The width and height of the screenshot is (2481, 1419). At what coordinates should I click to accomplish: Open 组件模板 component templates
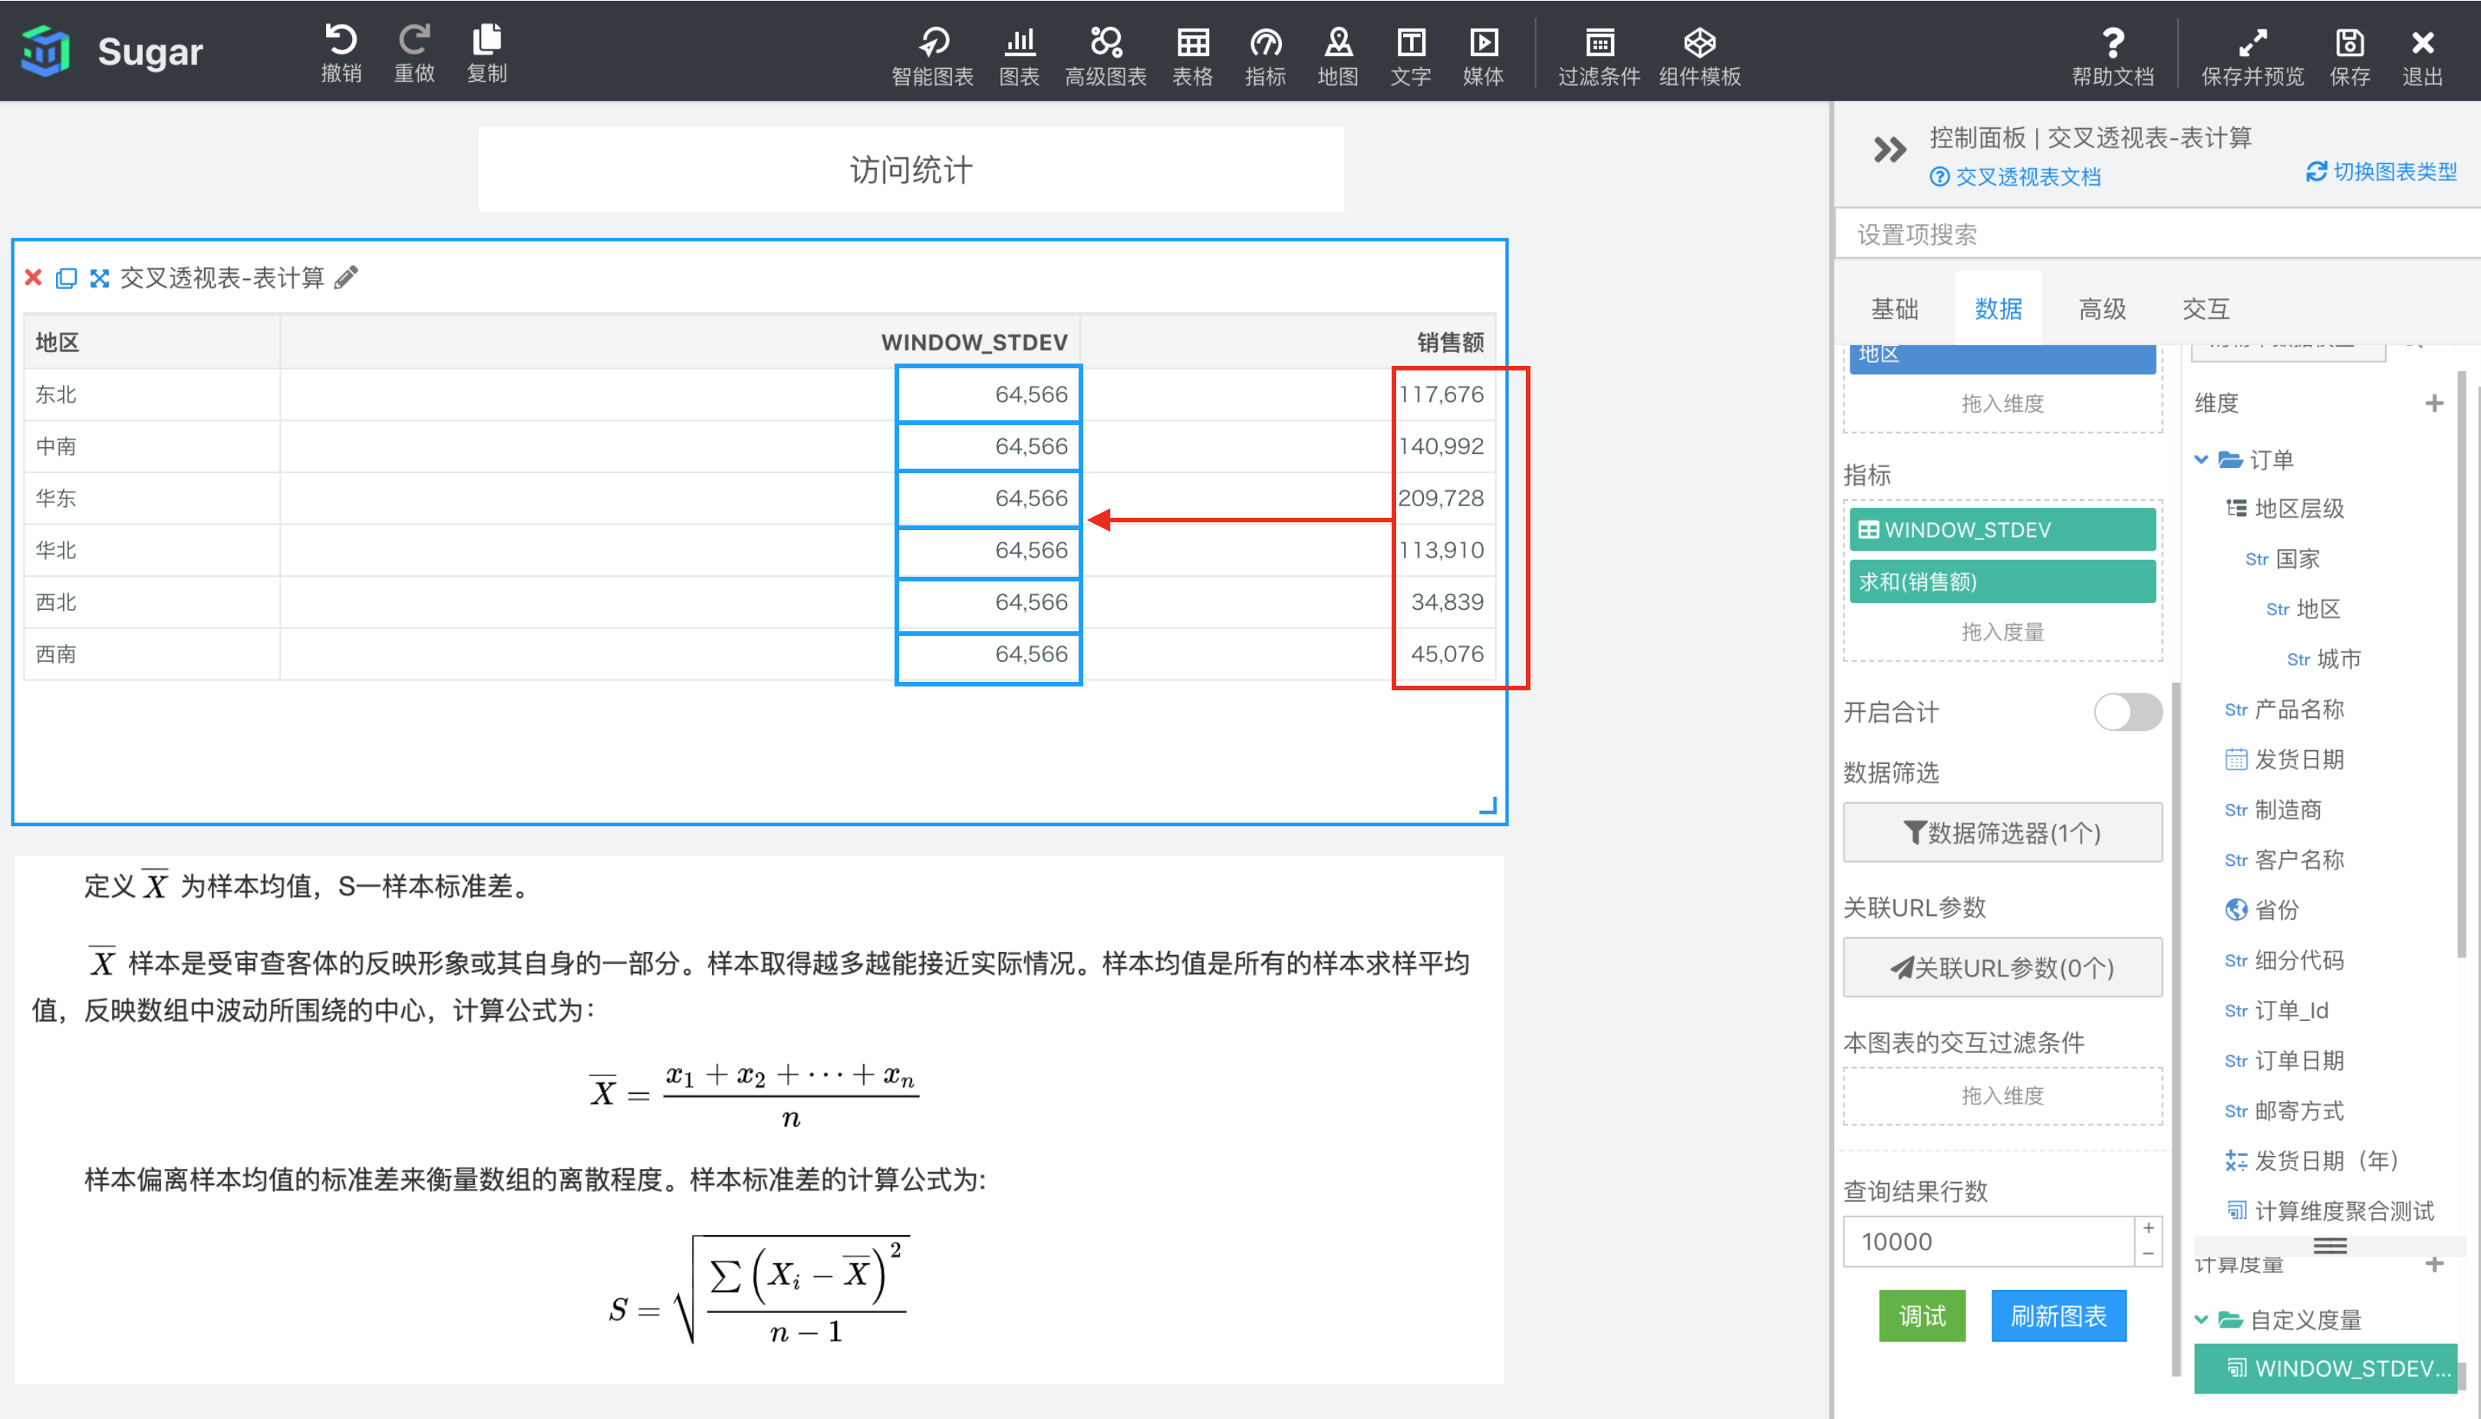point(1699,55)
